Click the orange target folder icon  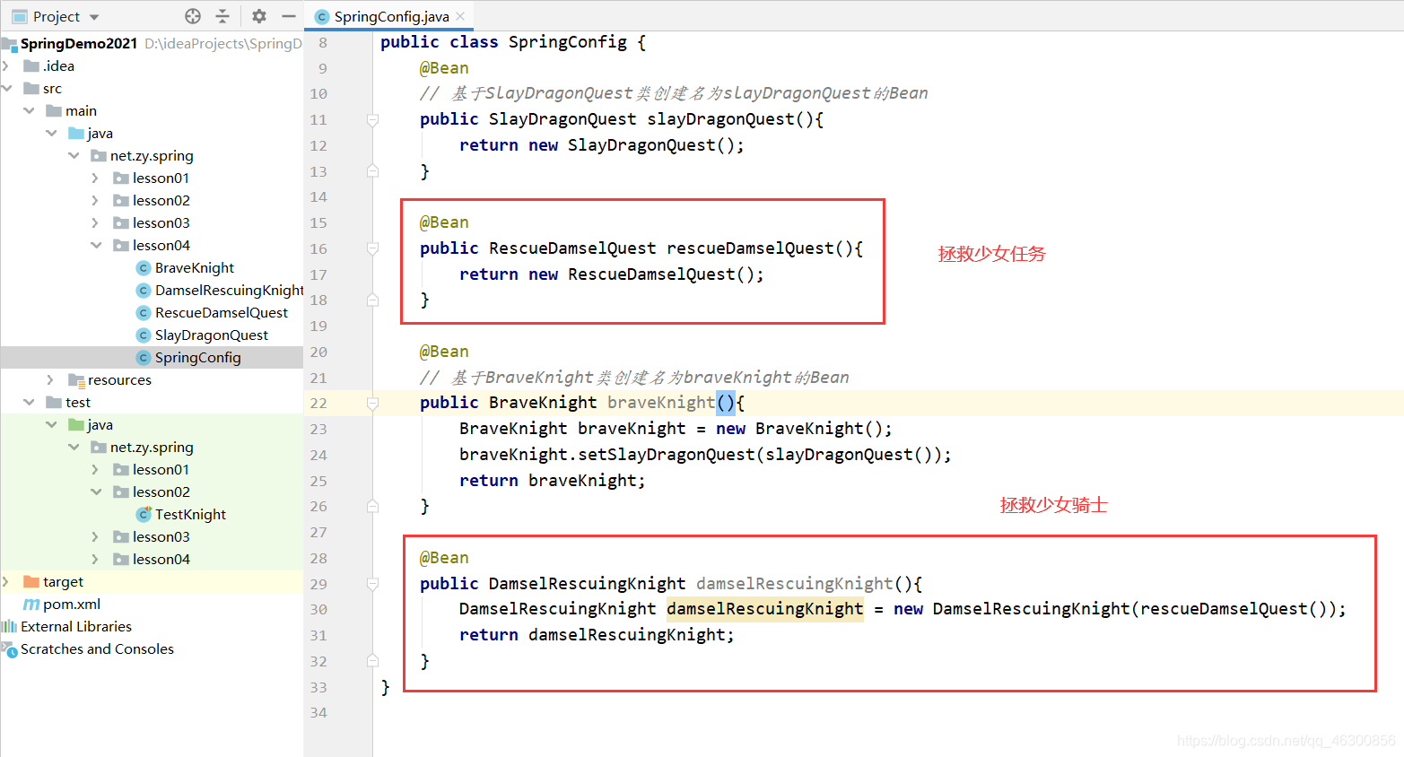[x=31, y=581]
